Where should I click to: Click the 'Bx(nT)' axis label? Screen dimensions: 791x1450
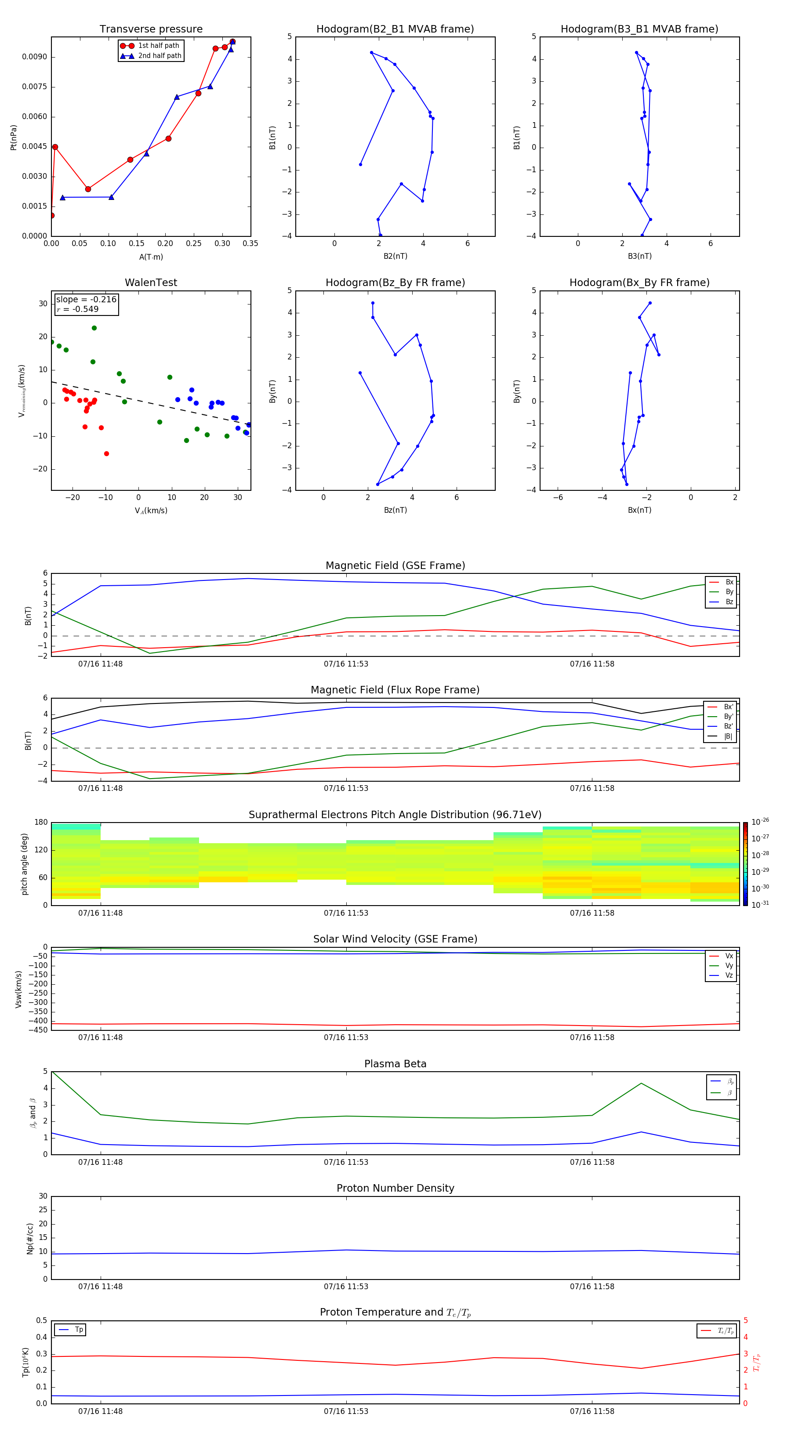point(639,510)
